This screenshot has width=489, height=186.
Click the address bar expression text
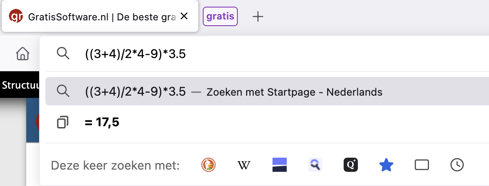coord(135,54)
